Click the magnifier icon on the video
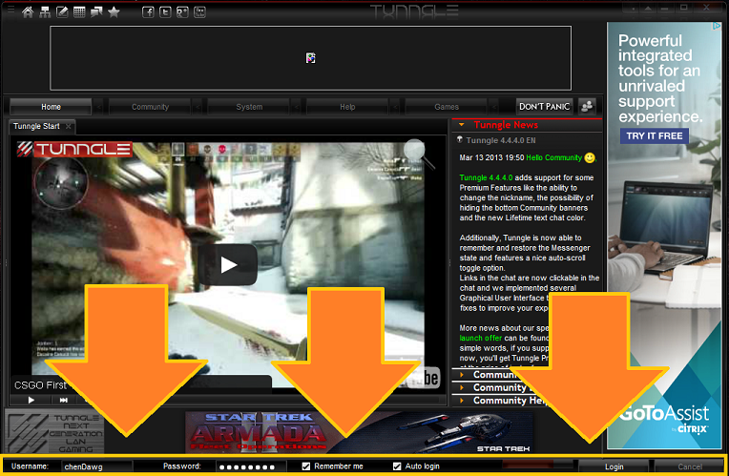This screenshot has width=729, height=476. click(x=418, y=153)
